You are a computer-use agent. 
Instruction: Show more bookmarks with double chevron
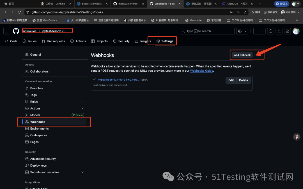(297, 20)
